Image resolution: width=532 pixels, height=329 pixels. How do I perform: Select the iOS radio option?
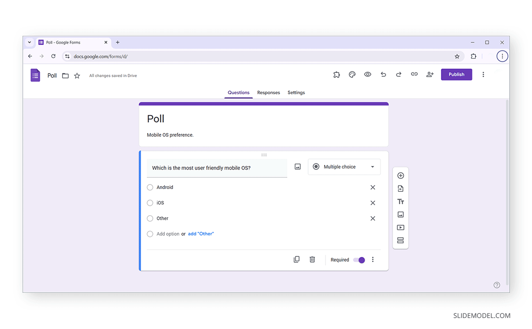[x=150, y=203]
